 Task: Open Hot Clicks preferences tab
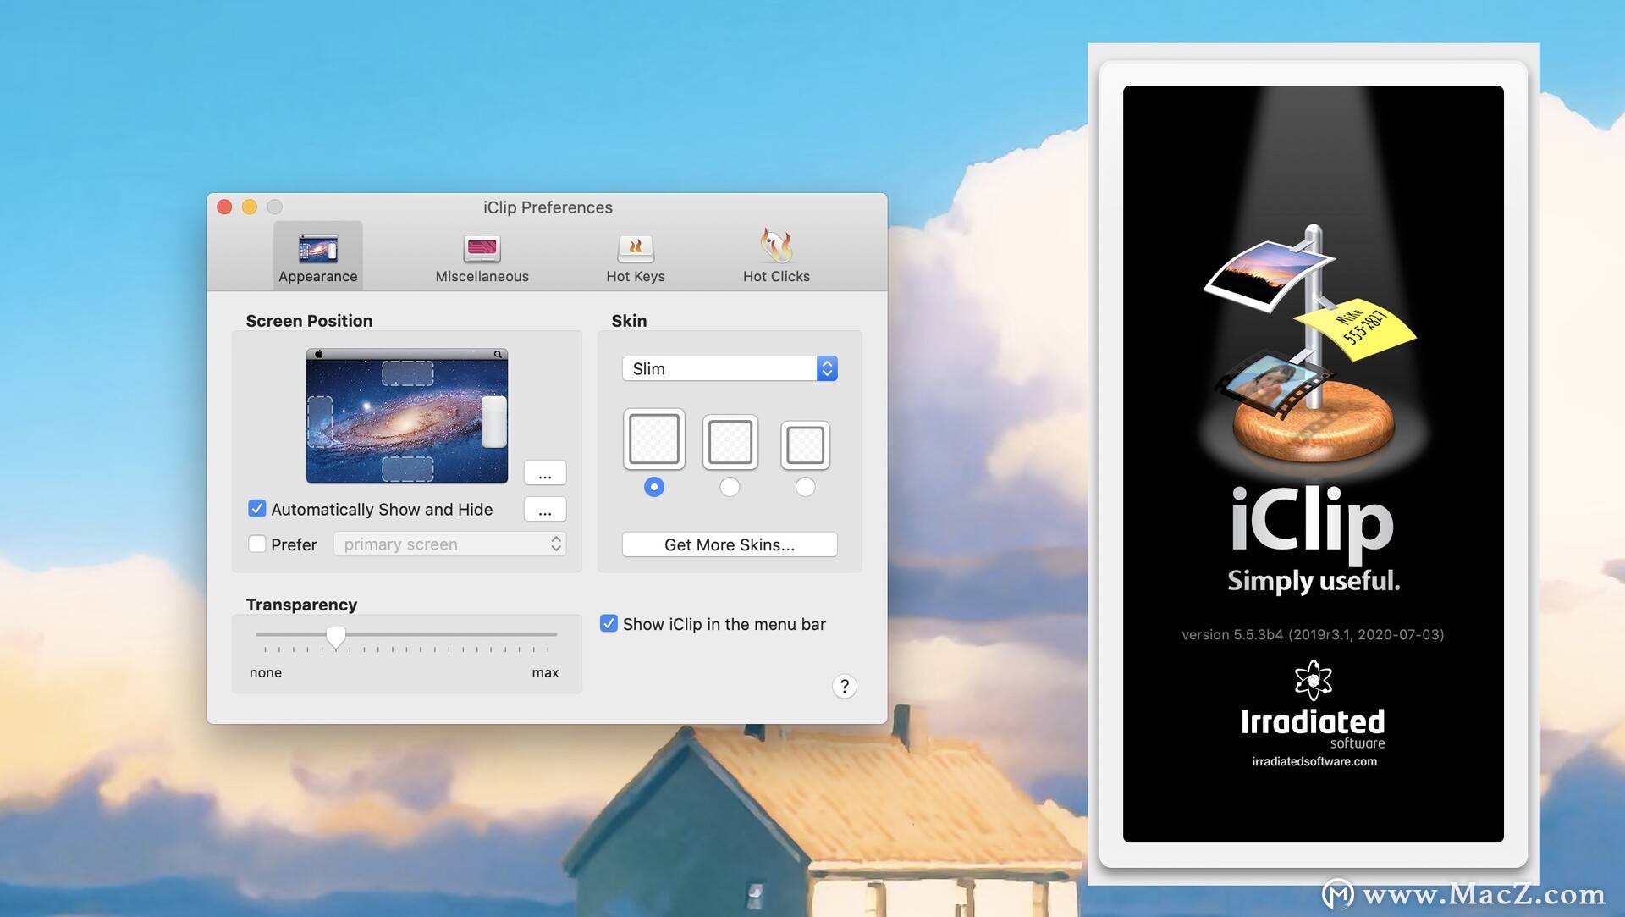point(777,255)
